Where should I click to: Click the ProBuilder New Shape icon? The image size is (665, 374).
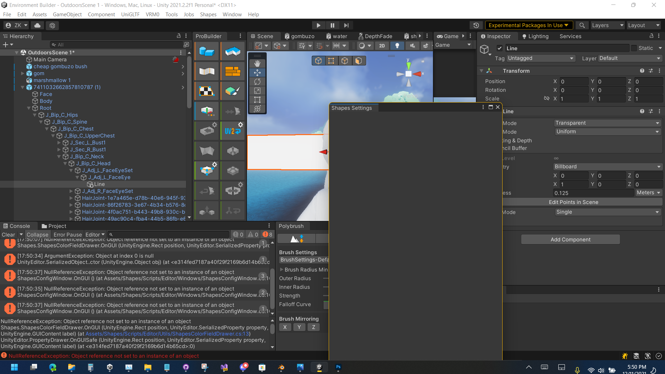(207, 52)
